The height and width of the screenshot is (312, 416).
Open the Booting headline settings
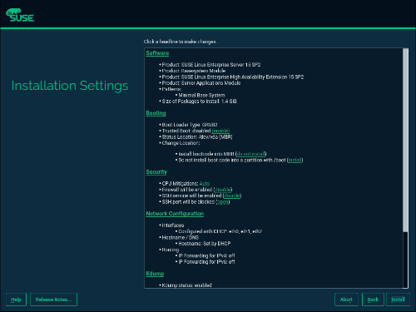tap(156, 113)
